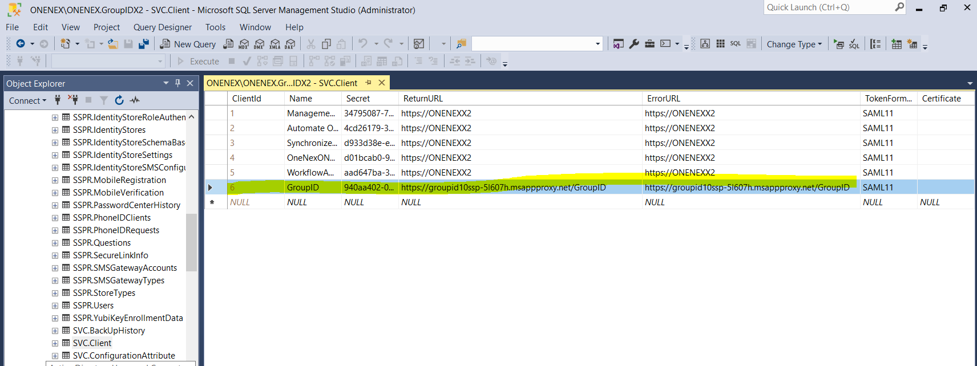Viewport: 977px width, 366px height.
Task: Open a new DAX query
Action: click(x=290, y=44)
